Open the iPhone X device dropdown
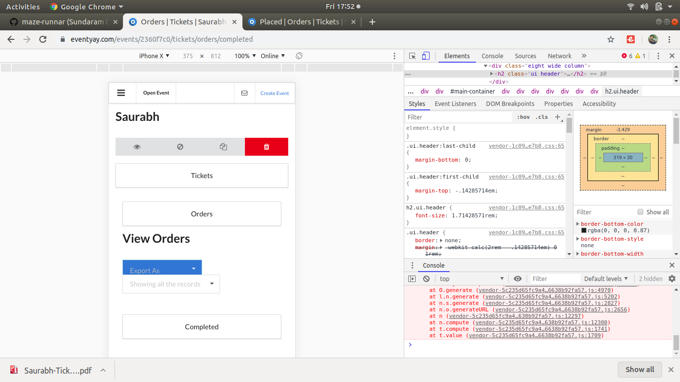 point(154,56)
